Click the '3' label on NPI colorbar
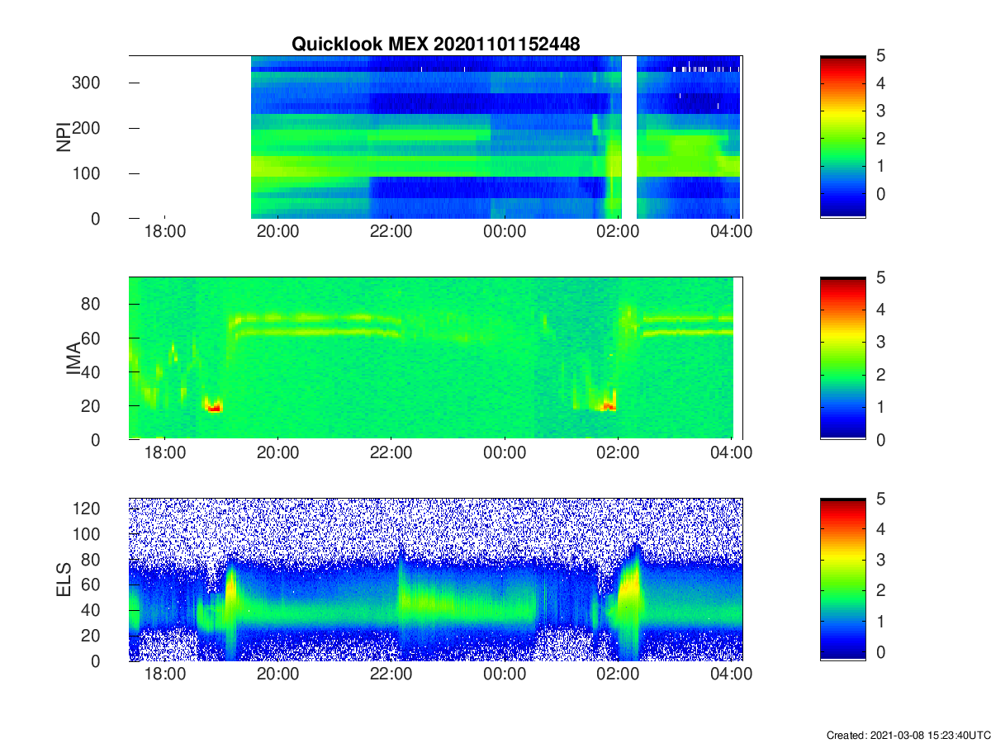This screenshot has width=991, height=743. 880,111
